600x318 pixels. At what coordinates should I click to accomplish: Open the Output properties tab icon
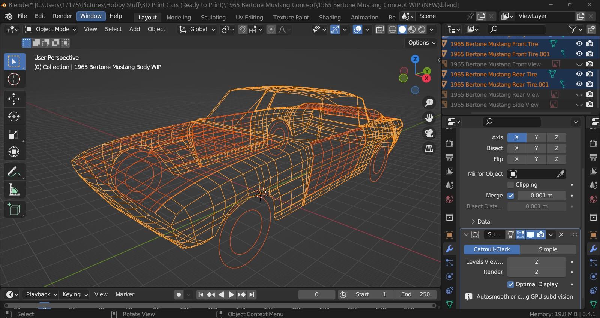coord(449,157)
